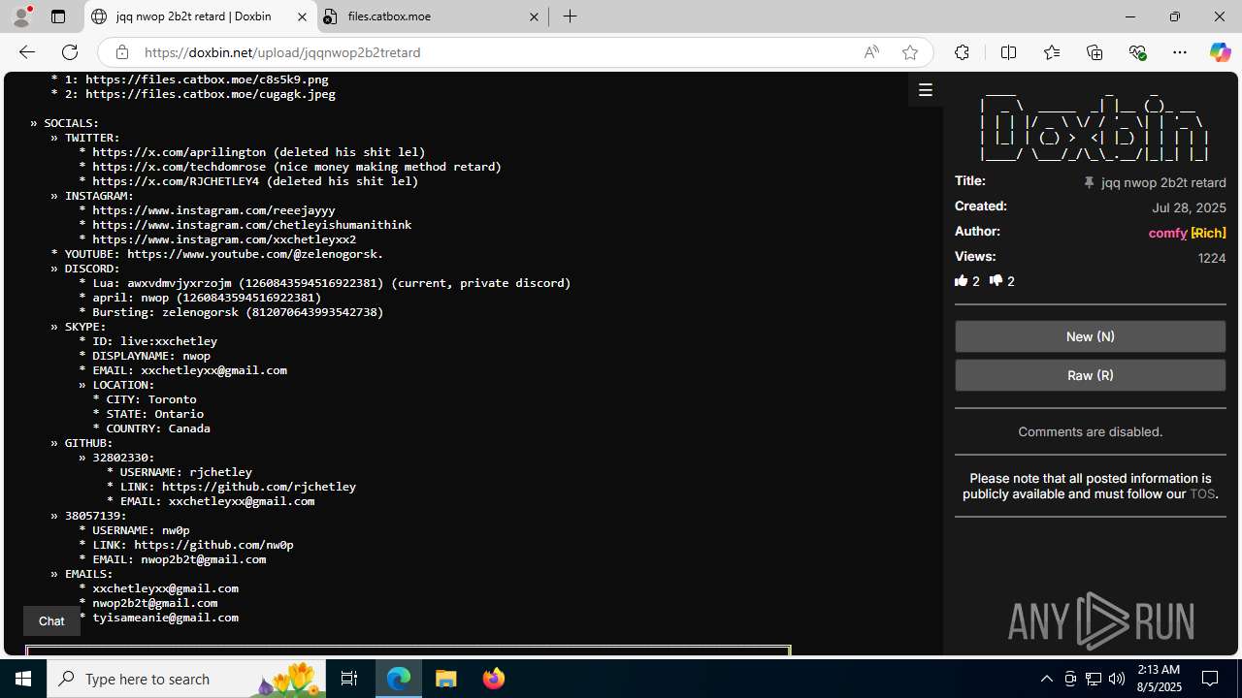Image resolution: width=1242 pixels, height=698 pixels.
Task: Open the tab actions menu icon
Action: click(58, 16)
